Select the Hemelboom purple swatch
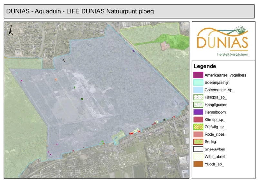 point(198,112)
